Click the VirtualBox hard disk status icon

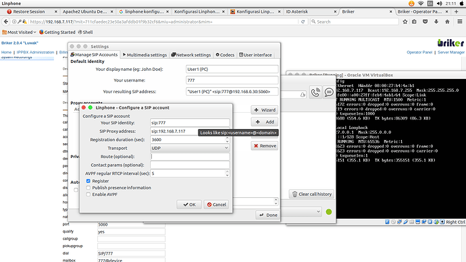(x=387, y=222)
